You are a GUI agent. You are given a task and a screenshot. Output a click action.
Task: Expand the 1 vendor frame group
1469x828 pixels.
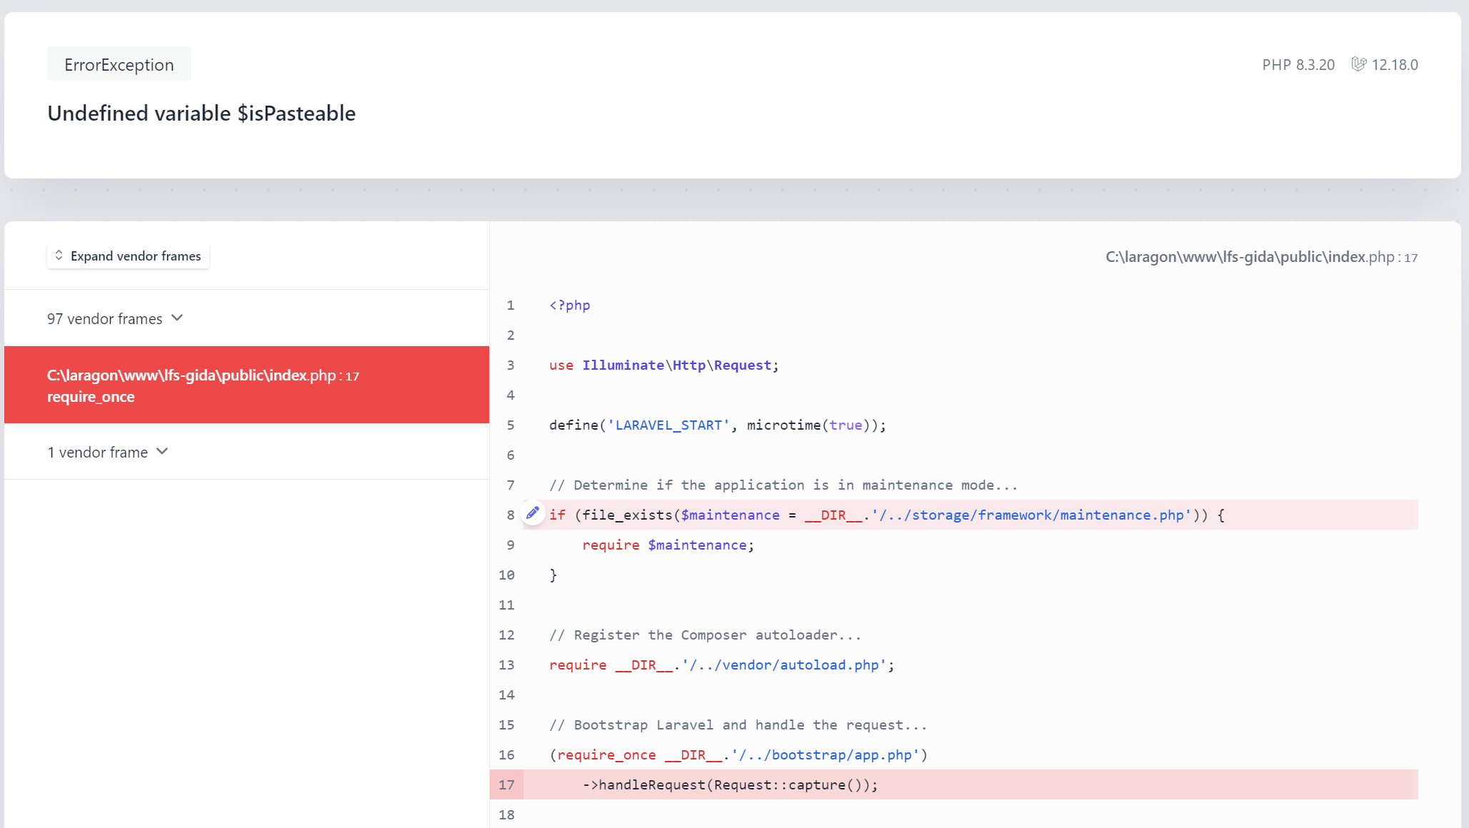[98, 453]
